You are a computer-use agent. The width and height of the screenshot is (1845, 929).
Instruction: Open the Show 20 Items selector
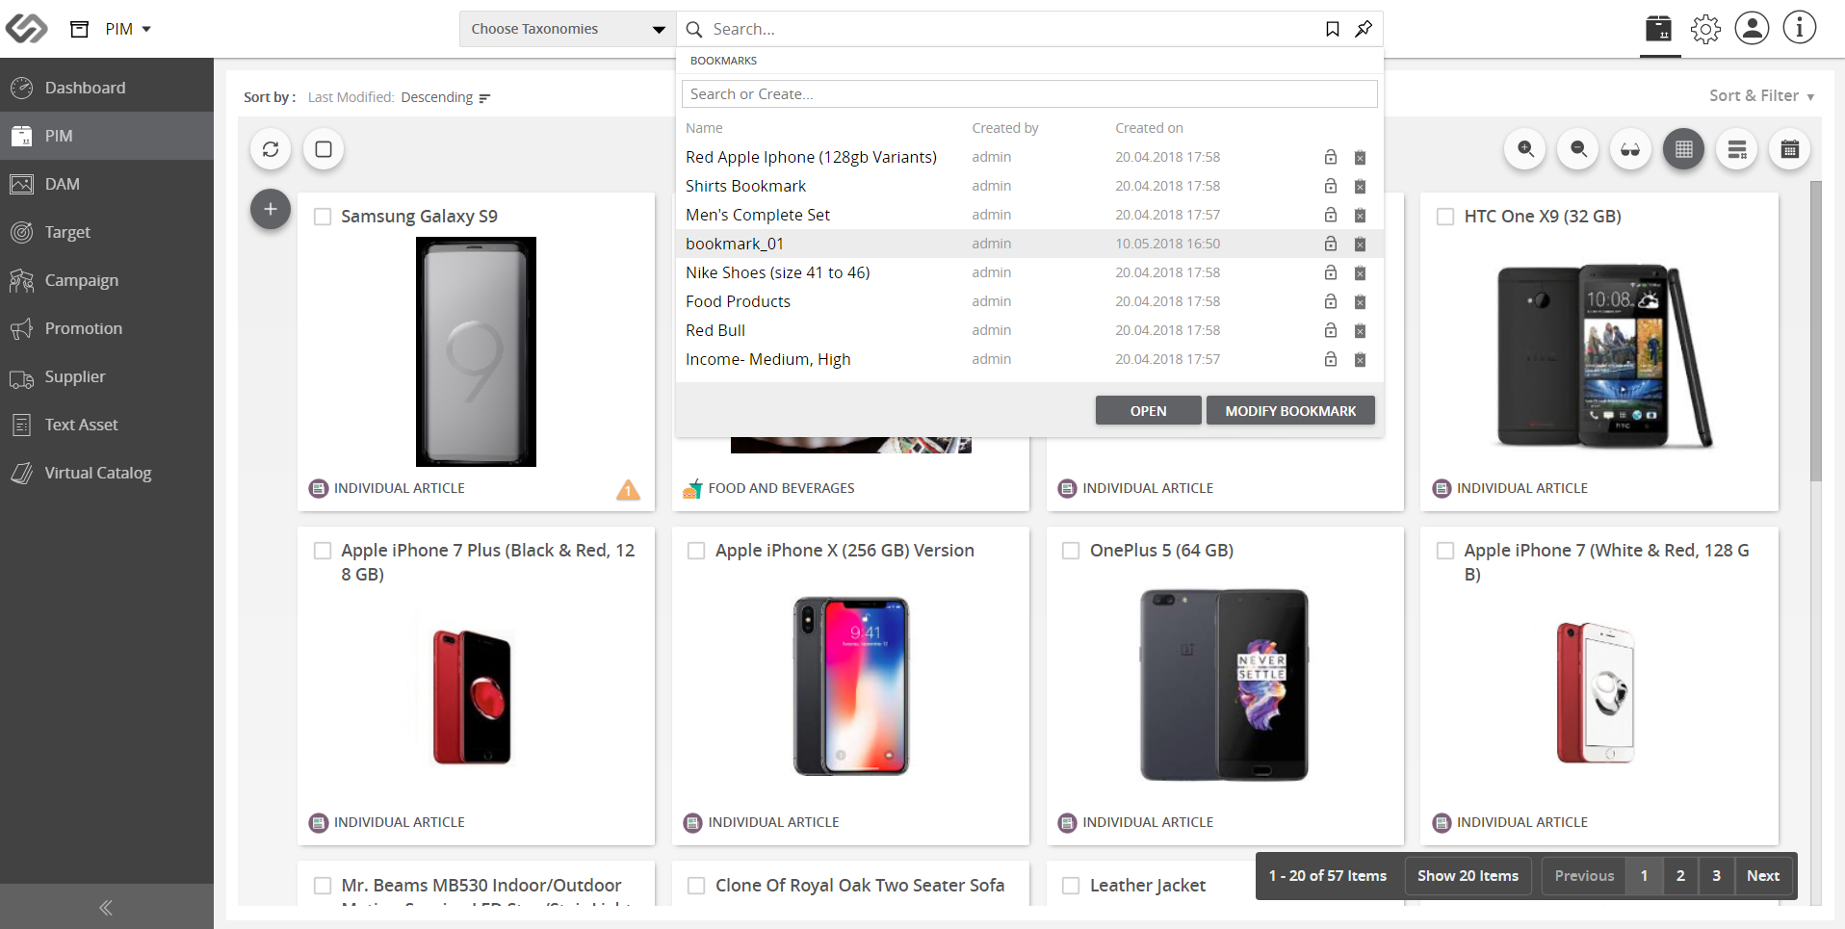point(1468,876)
